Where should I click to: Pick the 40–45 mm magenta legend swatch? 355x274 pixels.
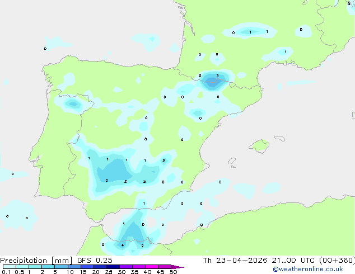[152, 267]
